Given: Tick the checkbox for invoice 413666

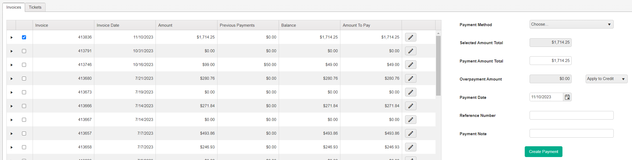Looking at the screenshot, I should [24, 106].
